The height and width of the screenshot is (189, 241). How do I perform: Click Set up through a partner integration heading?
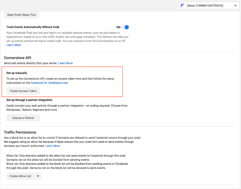pos(29,100)
